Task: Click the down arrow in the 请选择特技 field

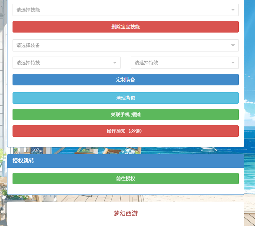Action: 115,63
